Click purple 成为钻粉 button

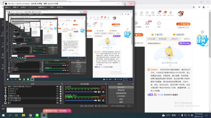[184, 43]
